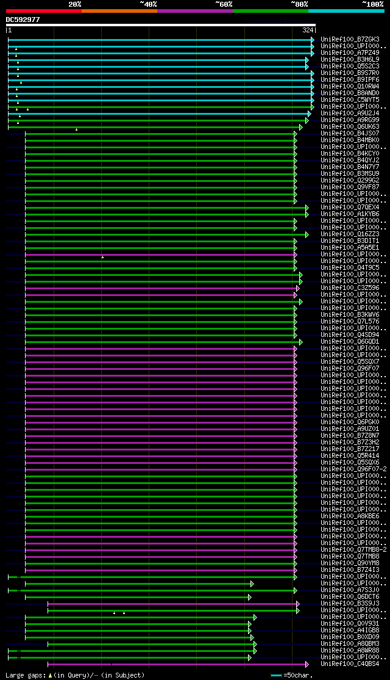The image size is (390, 680).
Task: Select the UniRef100_Q90YM8 label
Action: 350,564
